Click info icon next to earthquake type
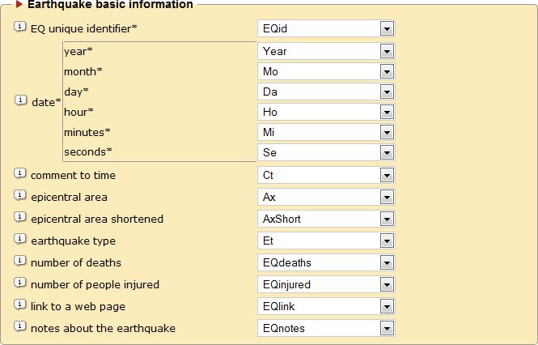Image resolution: width=538 pixels, height=345 pixels. pos(20,240)
